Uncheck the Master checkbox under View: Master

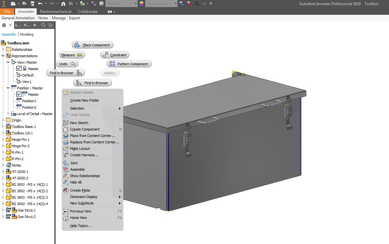tap(19, 68)
